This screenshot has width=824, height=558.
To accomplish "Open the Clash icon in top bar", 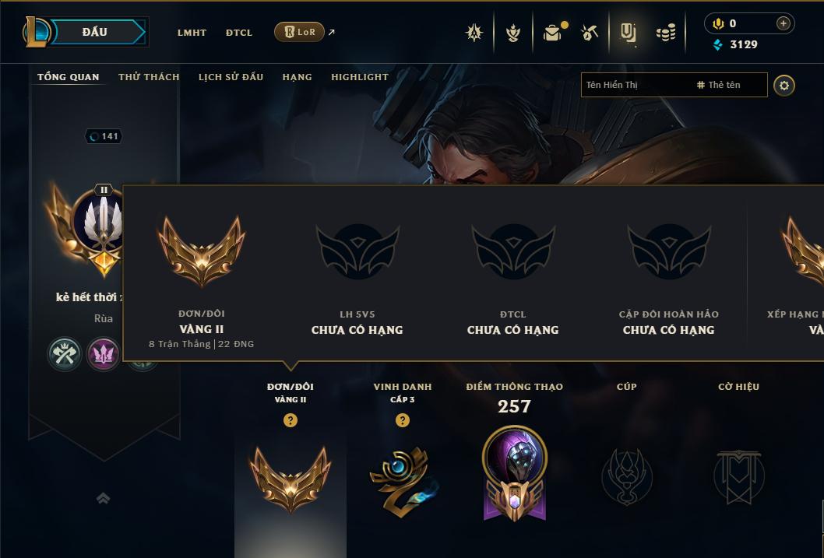I will point(474,33).
